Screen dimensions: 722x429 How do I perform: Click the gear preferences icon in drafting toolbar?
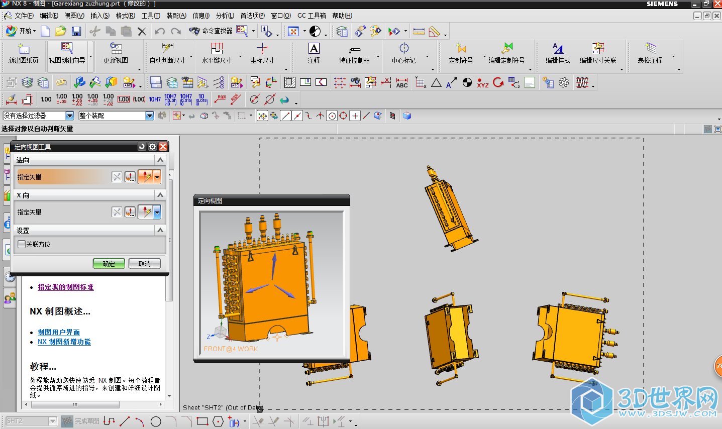[x=564, y=82]
